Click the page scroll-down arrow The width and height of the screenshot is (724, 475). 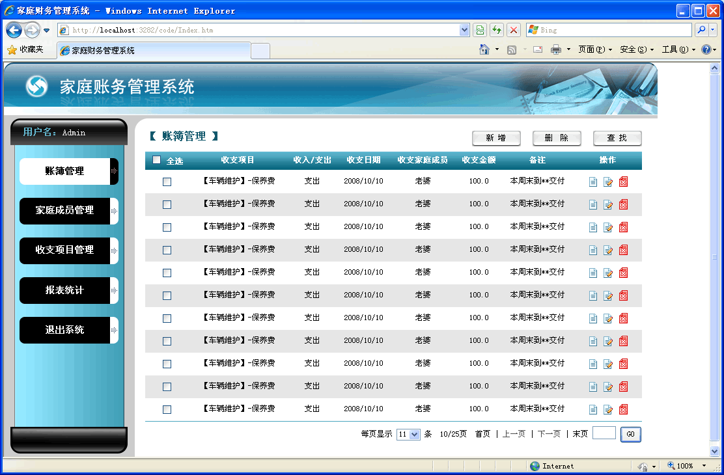714,451
